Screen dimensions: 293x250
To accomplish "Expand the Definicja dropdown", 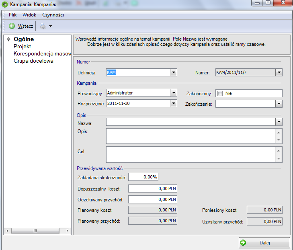I will pos(174,72).
